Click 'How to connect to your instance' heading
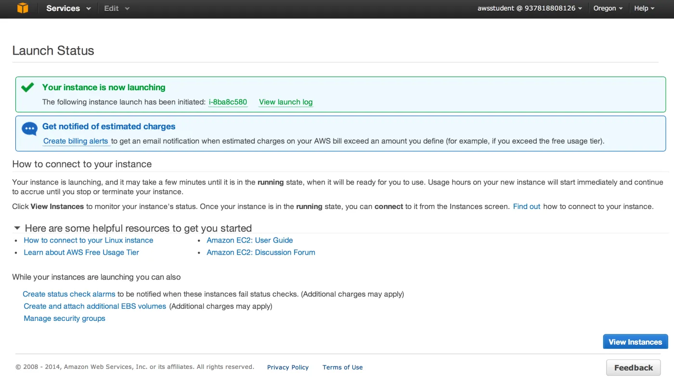This screenshot has width=674, height=380. (82, 164)
